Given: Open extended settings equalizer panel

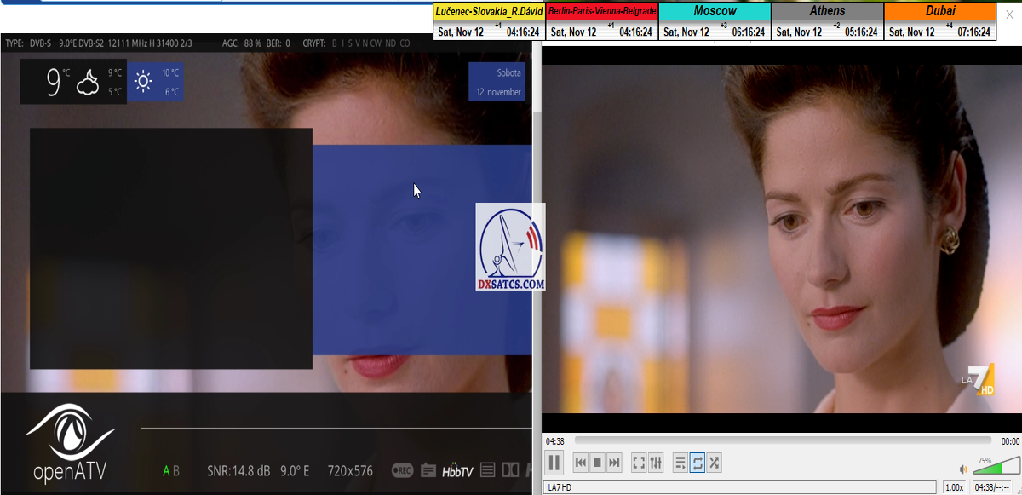Looking at the screenshot, I should click(x=656, y=463).
